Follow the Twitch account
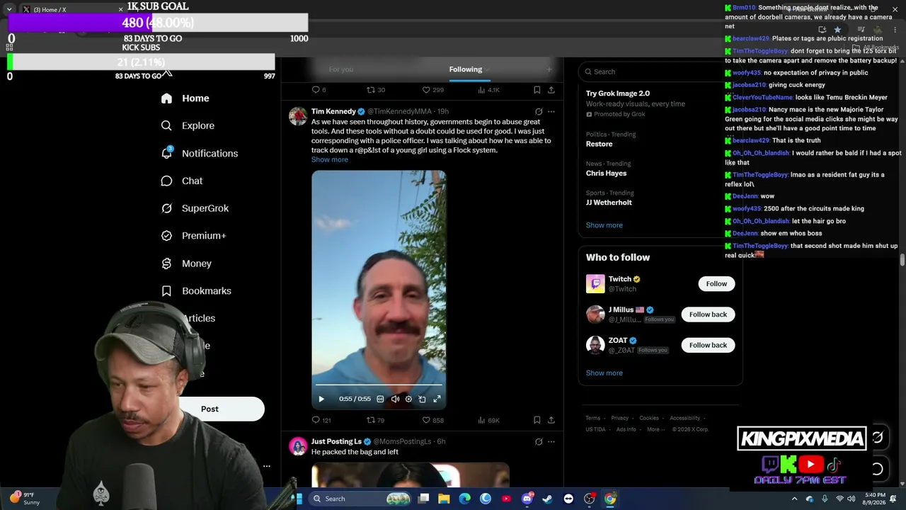 pyautogui.click(x=716, y=284)
